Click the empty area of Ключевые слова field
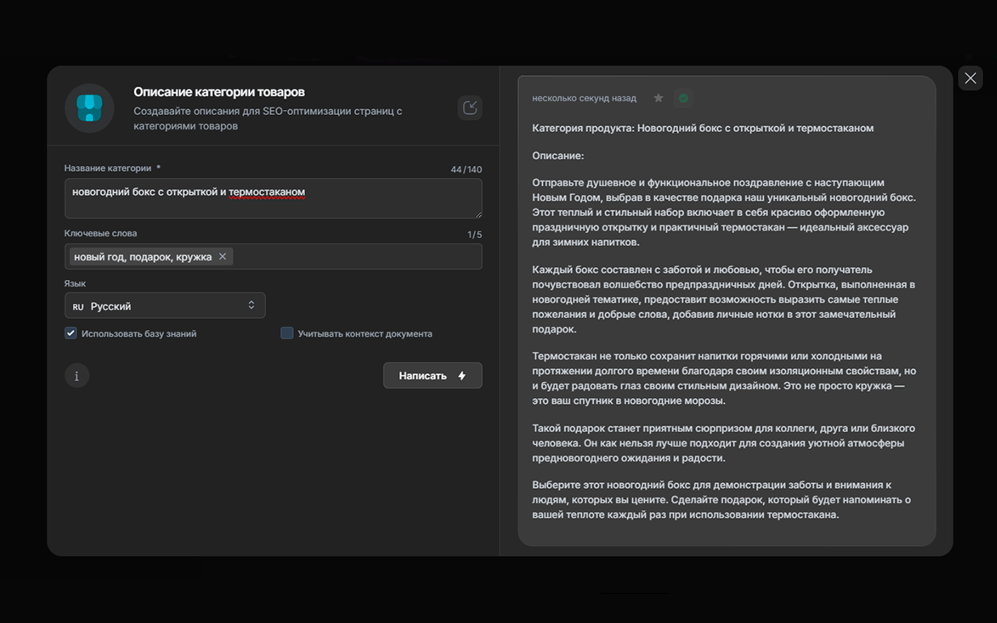 click(x=356, y=256)
